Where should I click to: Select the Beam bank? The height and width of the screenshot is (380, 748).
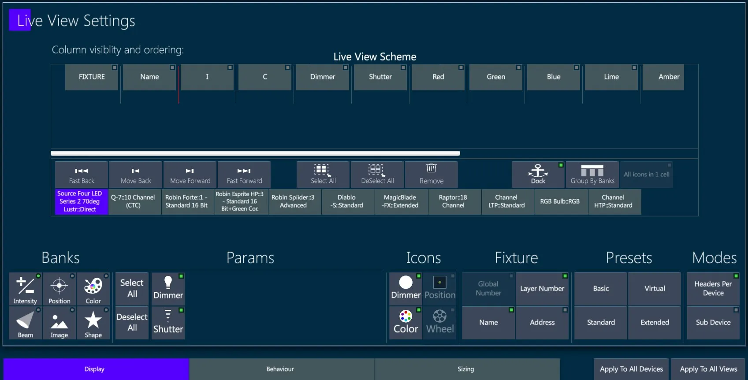click(25, 323)
